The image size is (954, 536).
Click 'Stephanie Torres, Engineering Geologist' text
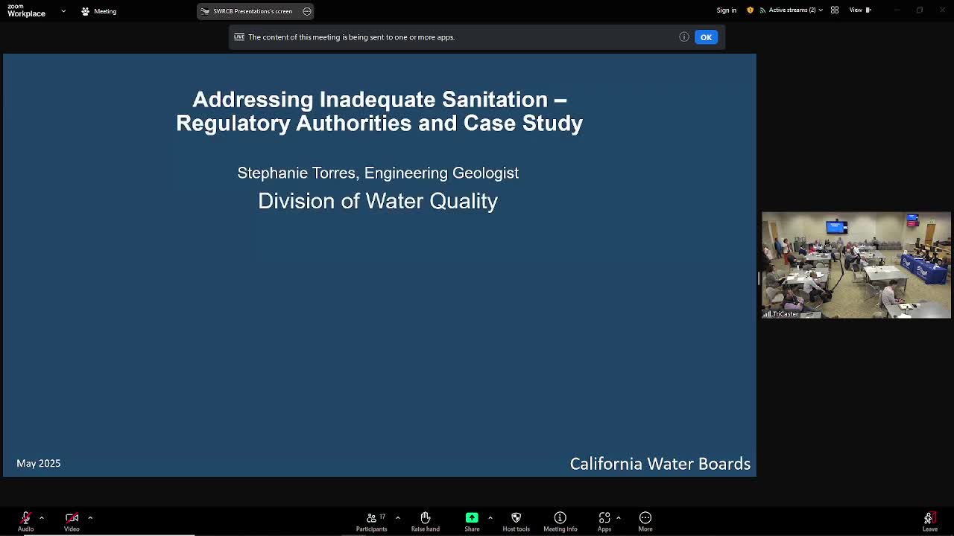coord(378,173)
